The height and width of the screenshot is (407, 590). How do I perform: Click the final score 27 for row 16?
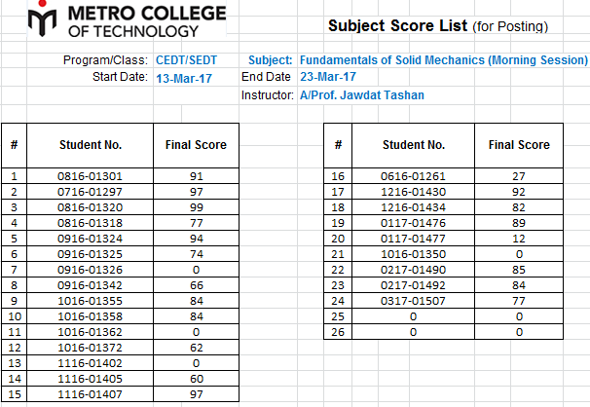[x=519, y=176]
